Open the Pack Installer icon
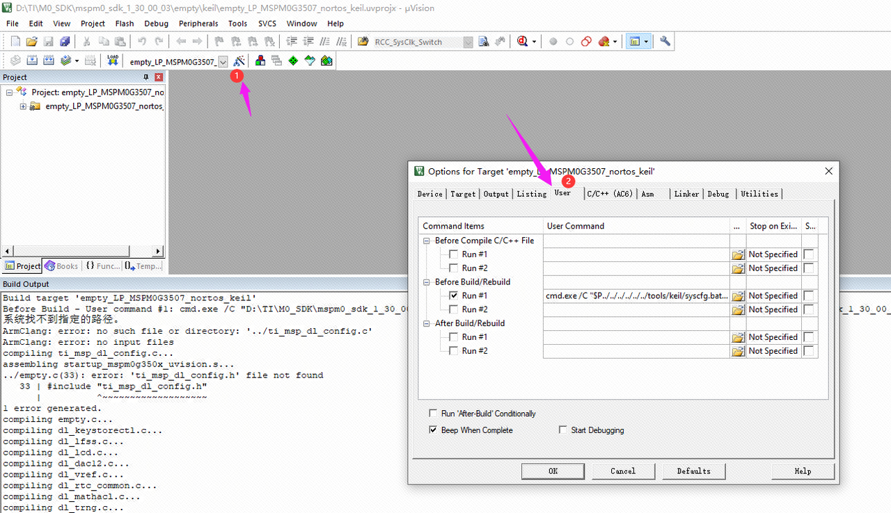891x513 pixels. pos(326,60)
